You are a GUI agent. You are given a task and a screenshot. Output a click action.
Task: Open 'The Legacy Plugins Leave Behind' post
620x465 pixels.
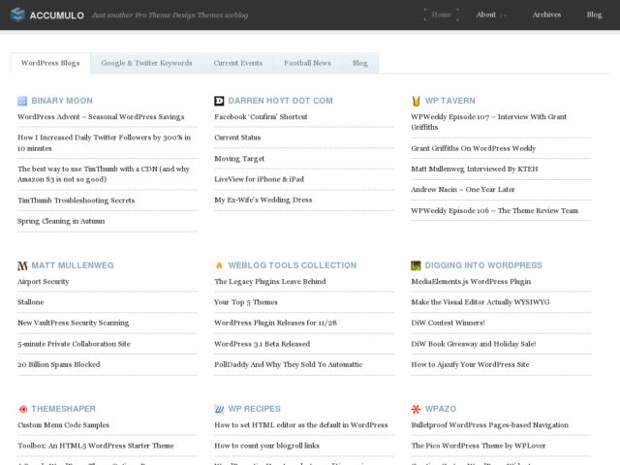(x=270, y=282)
